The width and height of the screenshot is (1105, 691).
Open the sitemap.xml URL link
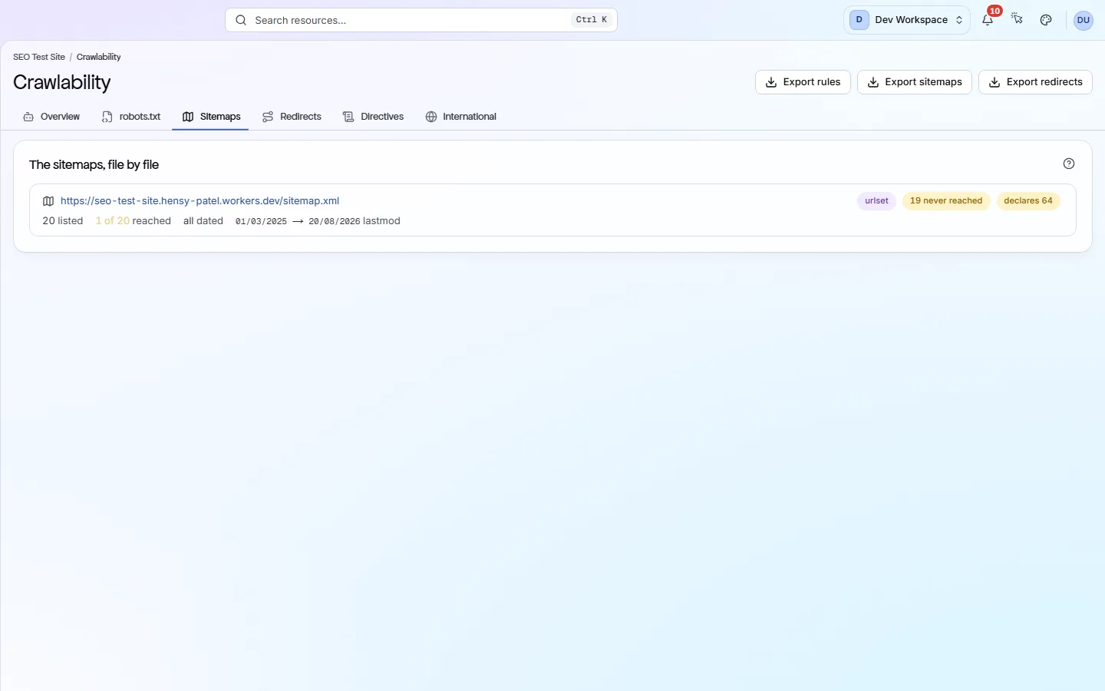click(x=200, y=201)
